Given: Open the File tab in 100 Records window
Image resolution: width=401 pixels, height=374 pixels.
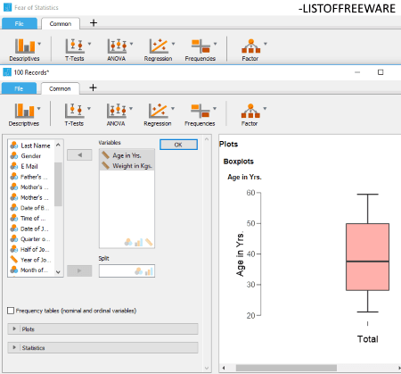Looking at the screenshot, I should [x=19, y=88].
